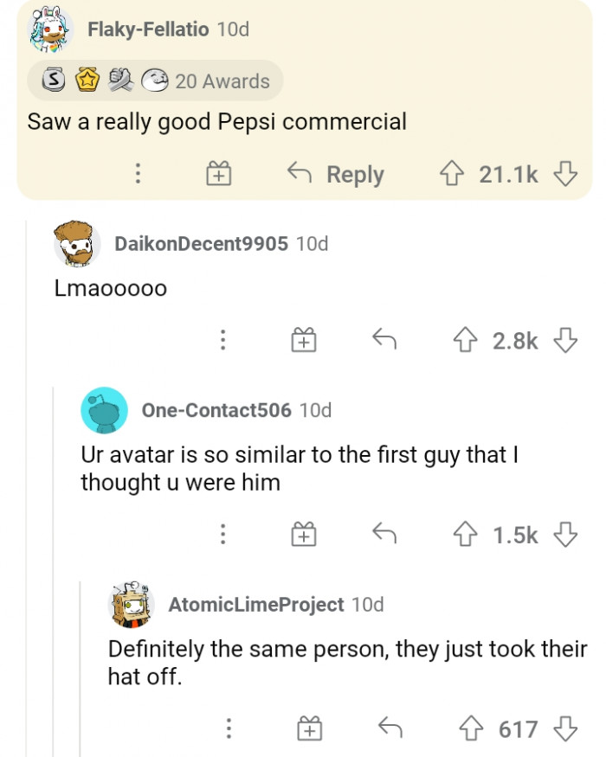Open the three-dot menu on DaikonDecent9905's comment
606x757 pixels.
223,341
